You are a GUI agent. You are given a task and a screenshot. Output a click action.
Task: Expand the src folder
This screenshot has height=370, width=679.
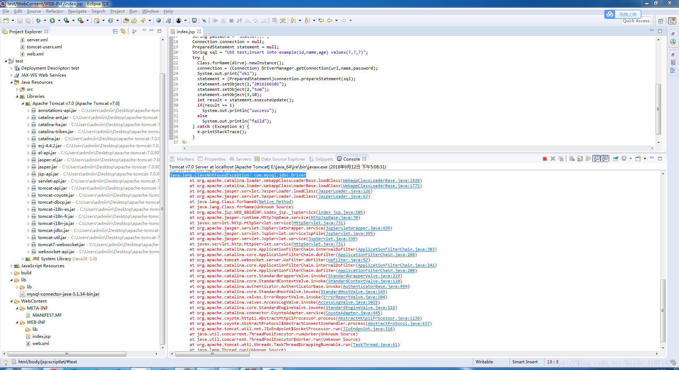coord(17,89)
